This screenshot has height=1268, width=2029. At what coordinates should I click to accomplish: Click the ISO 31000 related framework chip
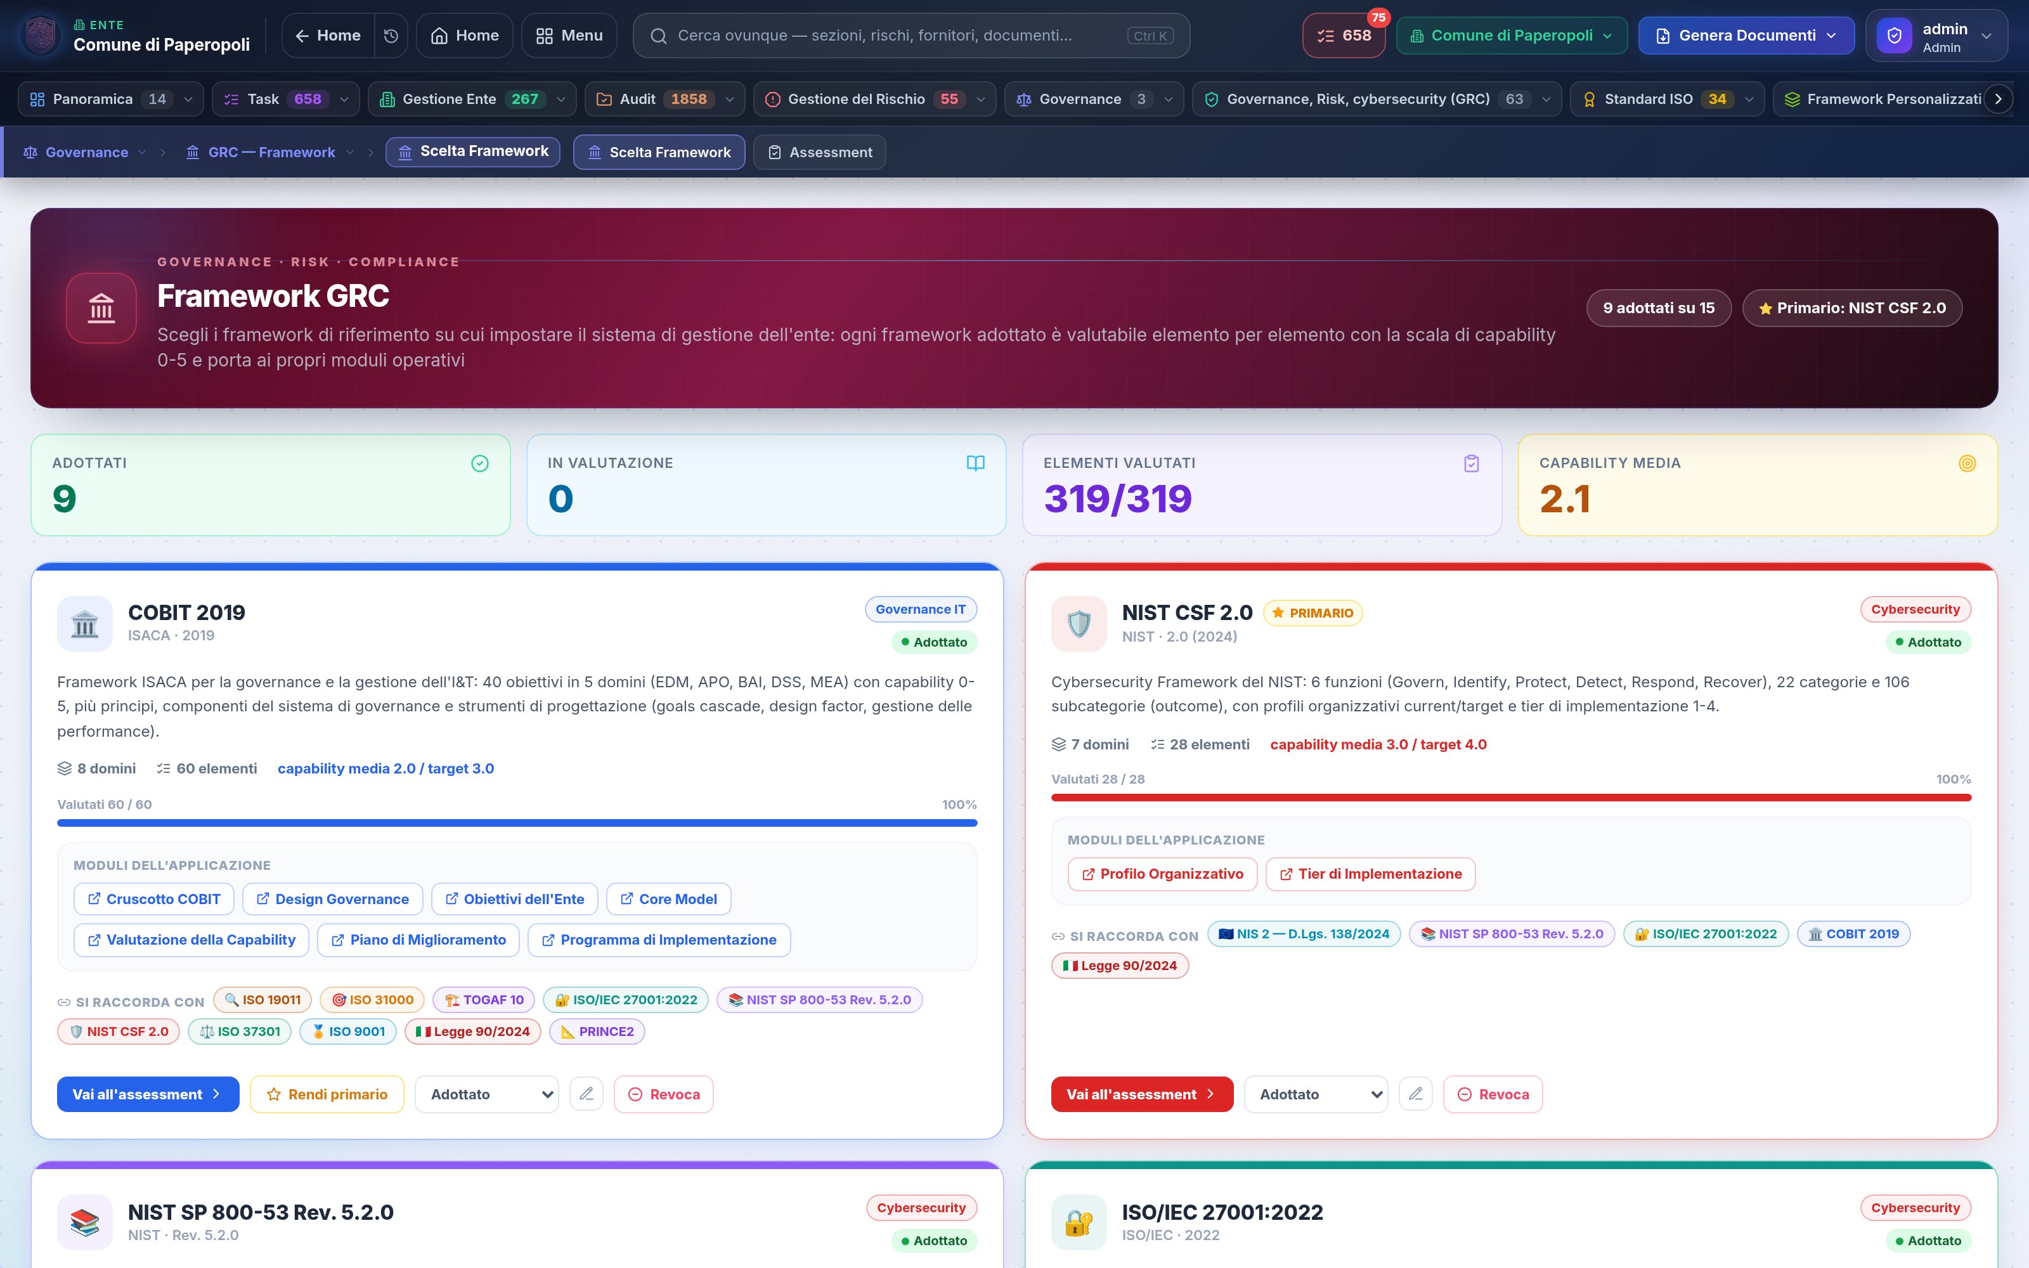tap(372, 1000)
